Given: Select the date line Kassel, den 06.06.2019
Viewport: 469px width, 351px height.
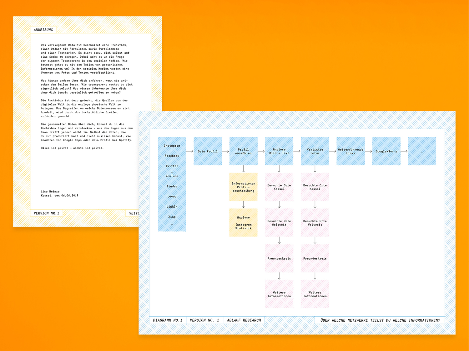Looking at the screenshot, I should point(59,196).
